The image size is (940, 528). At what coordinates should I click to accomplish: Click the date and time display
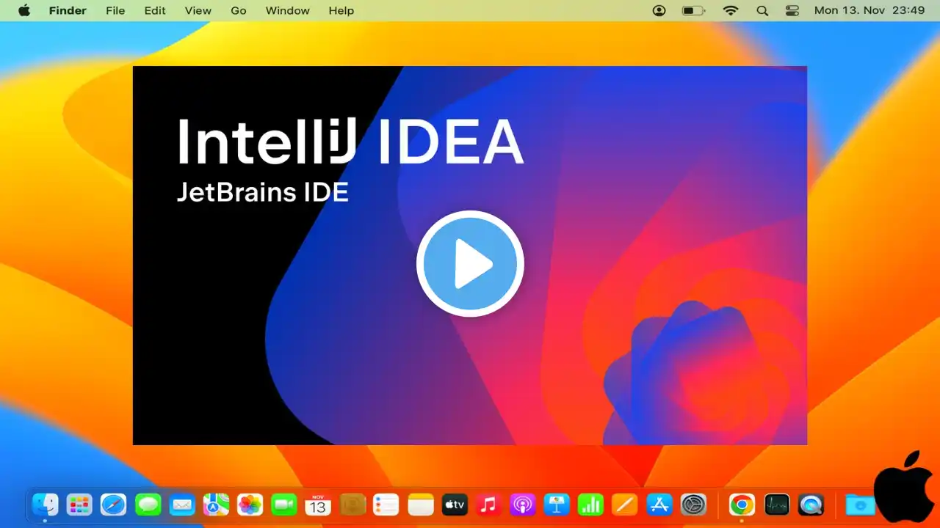[869, 10]
